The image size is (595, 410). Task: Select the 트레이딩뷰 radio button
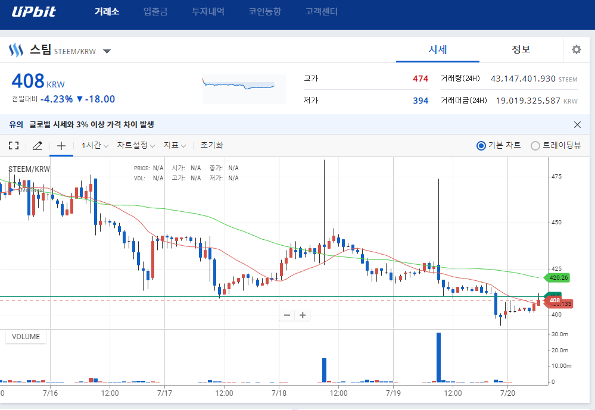coord(535,145)
